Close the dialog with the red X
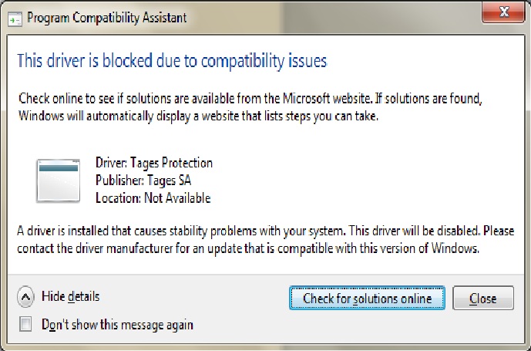This screenshot has width=531, height=351. pyautogui.click(x=503, y=12)
